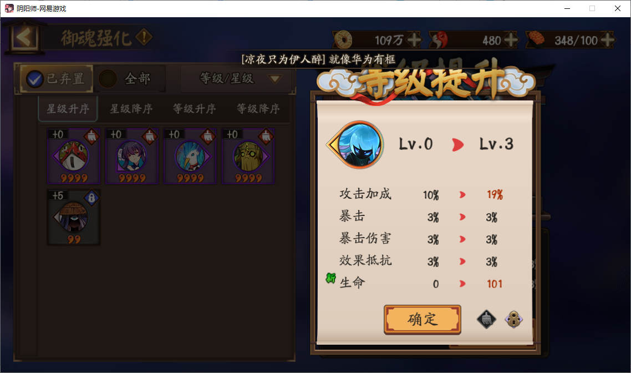Viewport: 631px width, 373px height.
Task: Switch to 星级降序 sort tab
Action: (131, 109)
